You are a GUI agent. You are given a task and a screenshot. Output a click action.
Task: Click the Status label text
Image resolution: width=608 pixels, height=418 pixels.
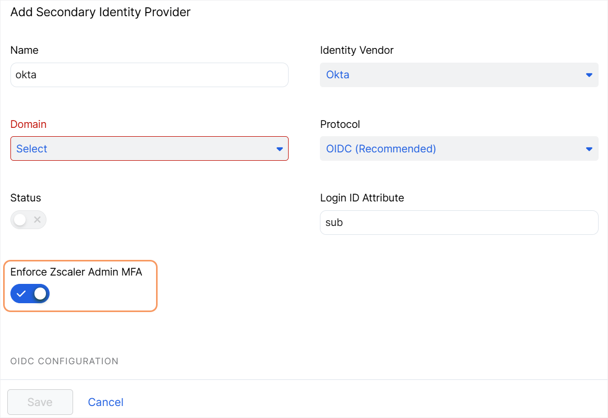pyautogui.click(x=26, y=198)
